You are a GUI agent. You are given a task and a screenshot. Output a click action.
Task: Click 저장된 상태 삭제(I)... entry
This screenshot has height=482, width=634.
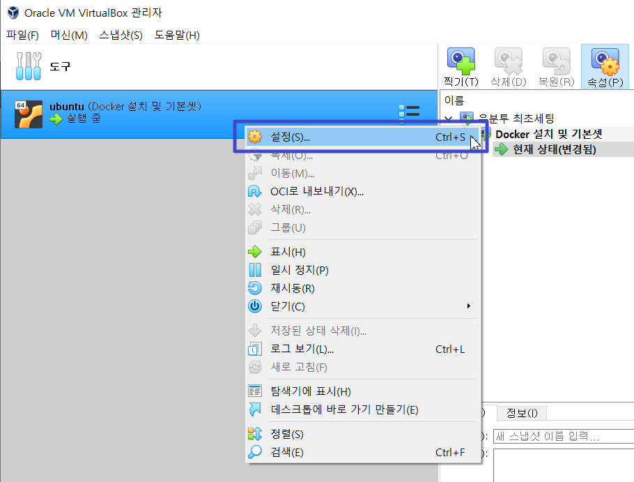pos(363,331)
